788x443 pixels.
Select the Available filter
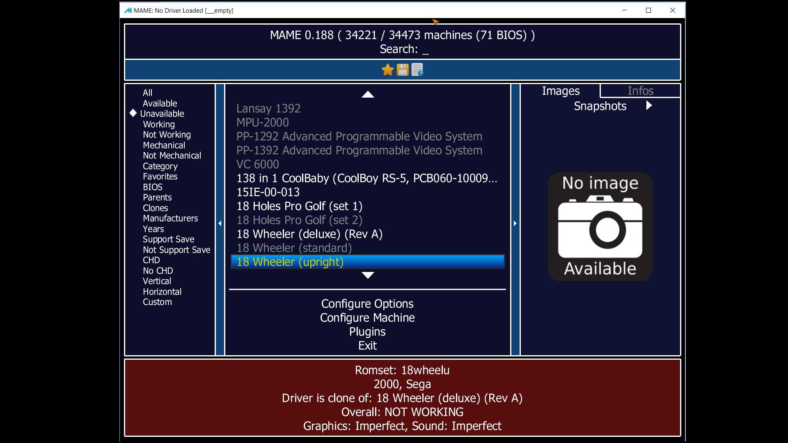[x=160, y=103]
